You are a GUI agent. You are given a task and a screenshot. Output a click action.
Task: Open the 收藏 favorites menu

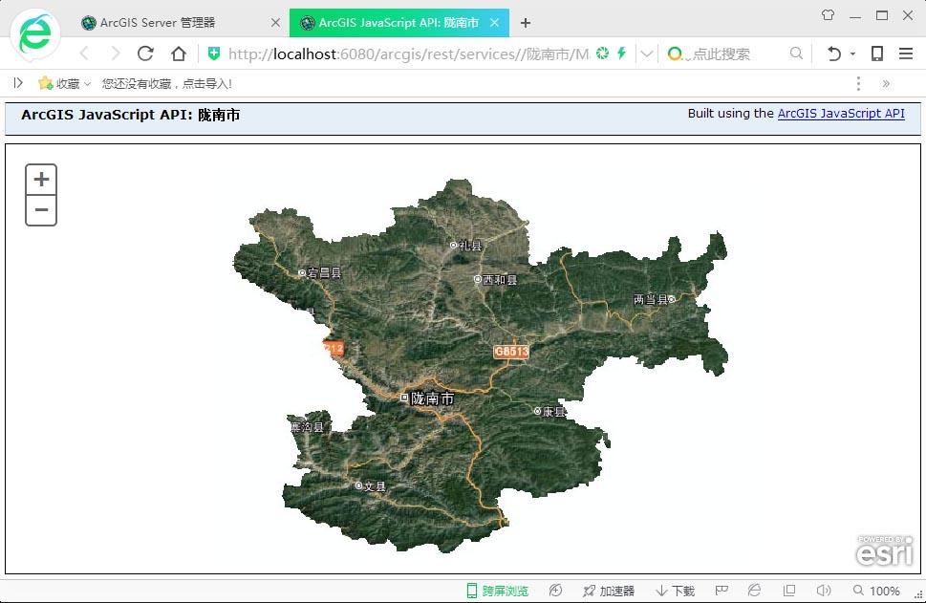64,84
